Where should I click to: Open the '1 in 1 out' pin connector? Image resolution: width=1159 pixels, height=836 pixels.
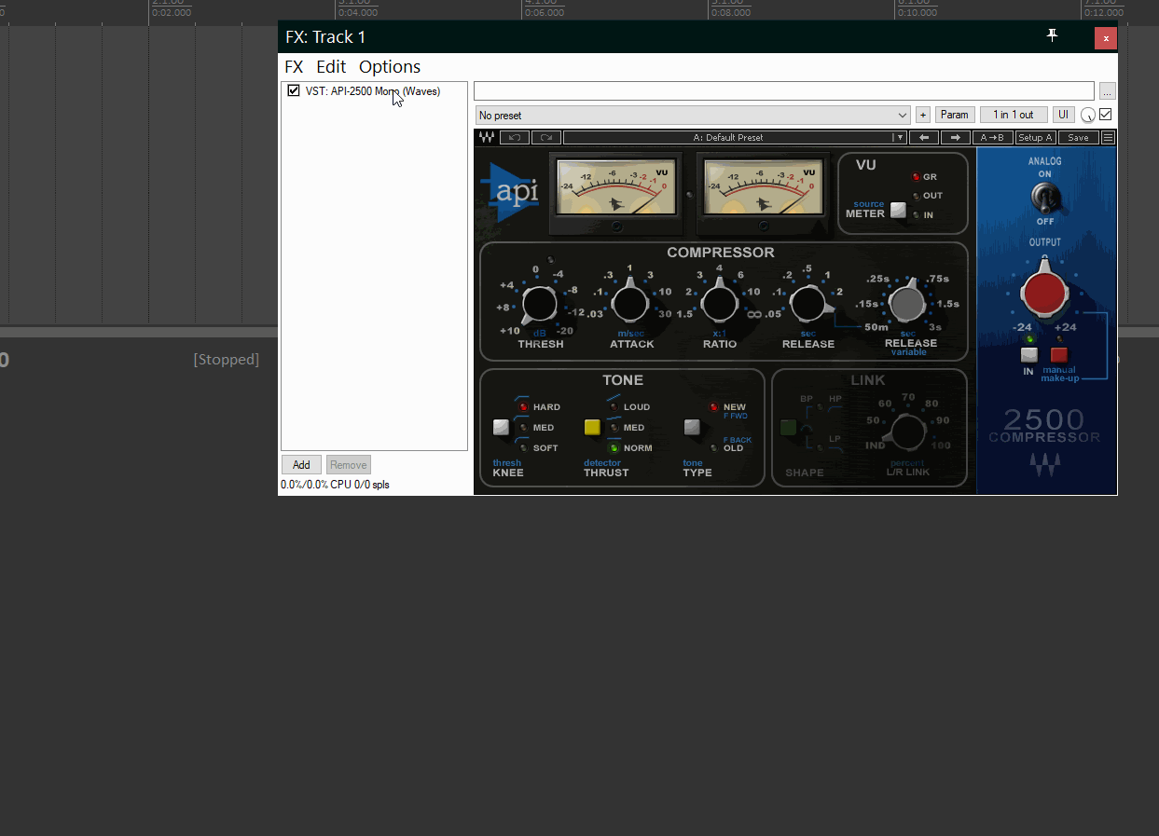tap(1014, 115)
